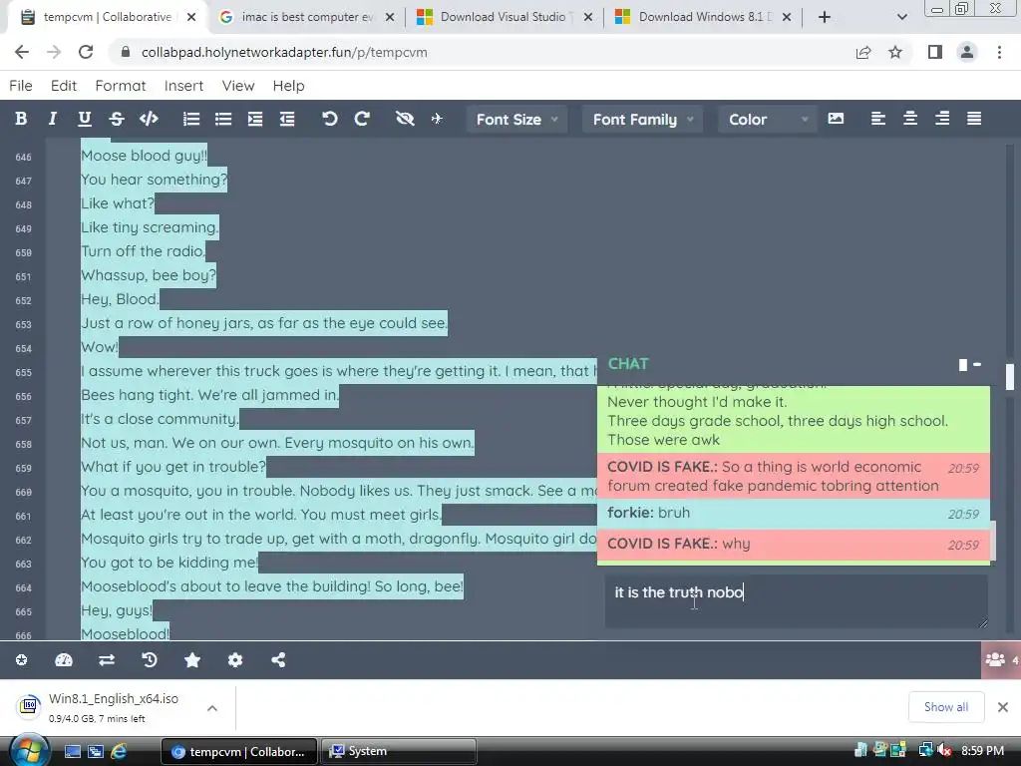
Task: Click the chat message input field
Action: [797, 601]
